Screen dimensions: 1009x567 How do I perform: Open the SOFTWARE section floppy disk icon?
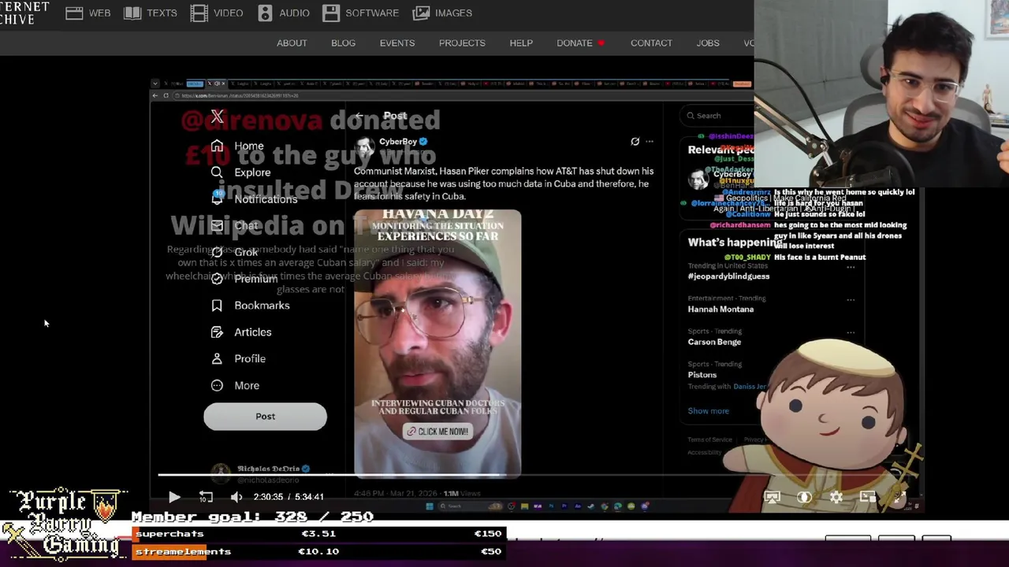(x=331, y=13)
